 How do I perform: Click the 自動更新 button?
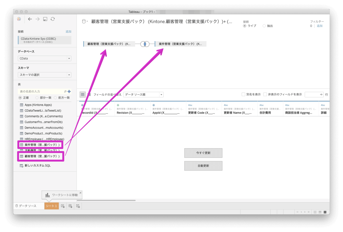point(203,166)
